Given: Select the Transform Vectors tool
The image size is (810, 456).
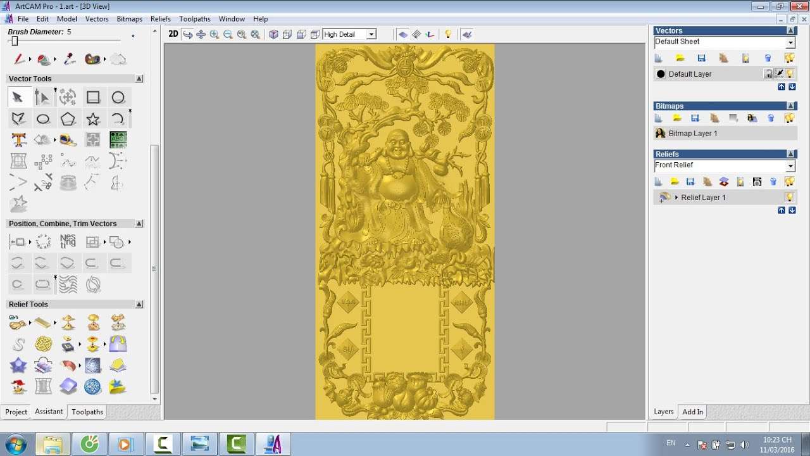Looking at the screenshot, I should 68,97.
